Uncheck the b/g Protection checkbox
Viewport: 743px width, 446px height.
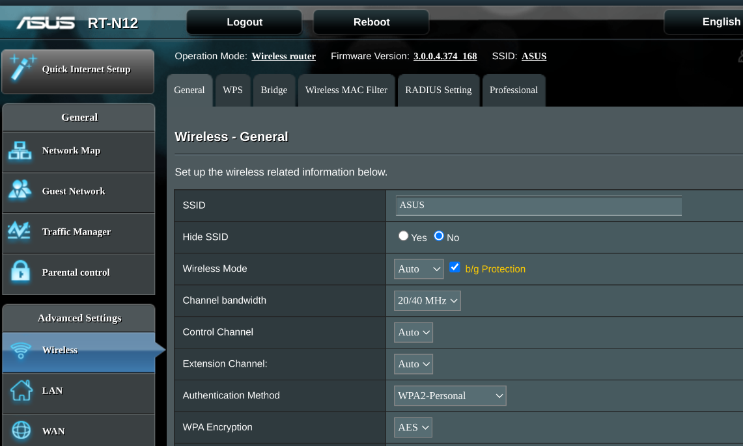pos(455,267)
